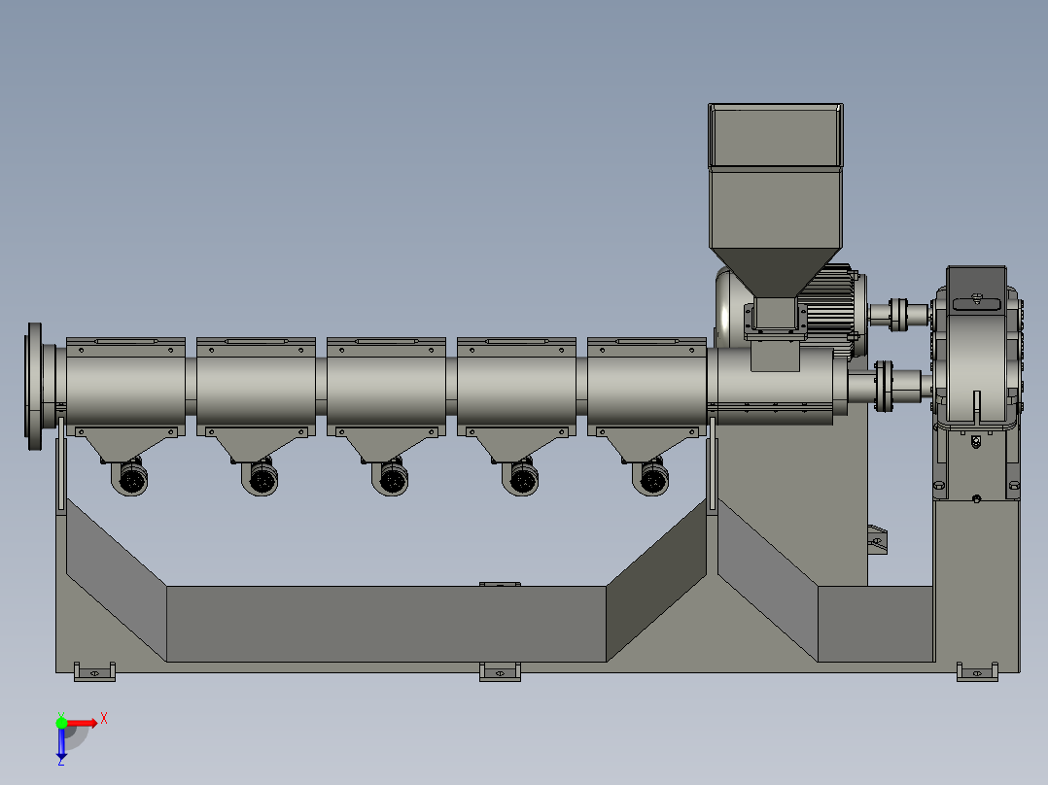1048x785 pixels.
Task: Select the die flange at the barrel's left end
Action: point(35,386)
